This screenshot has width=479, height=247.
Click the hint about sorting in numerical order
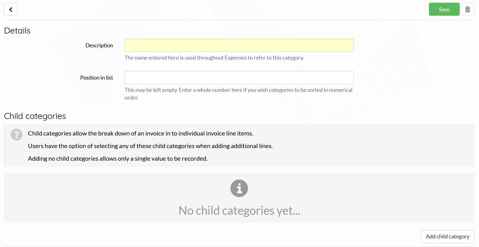(238, 94)
